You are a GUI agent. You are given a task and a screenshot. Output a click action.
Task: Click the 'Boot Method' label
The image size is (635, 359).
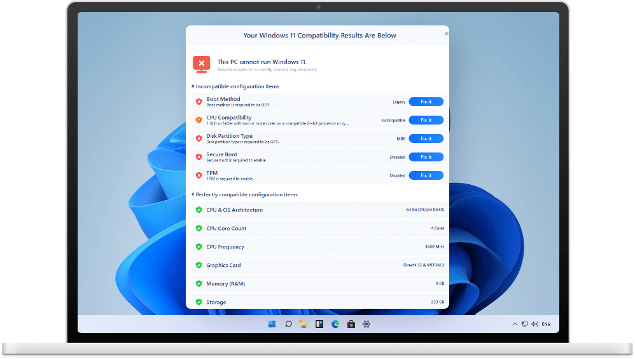(x=223, y=99)
